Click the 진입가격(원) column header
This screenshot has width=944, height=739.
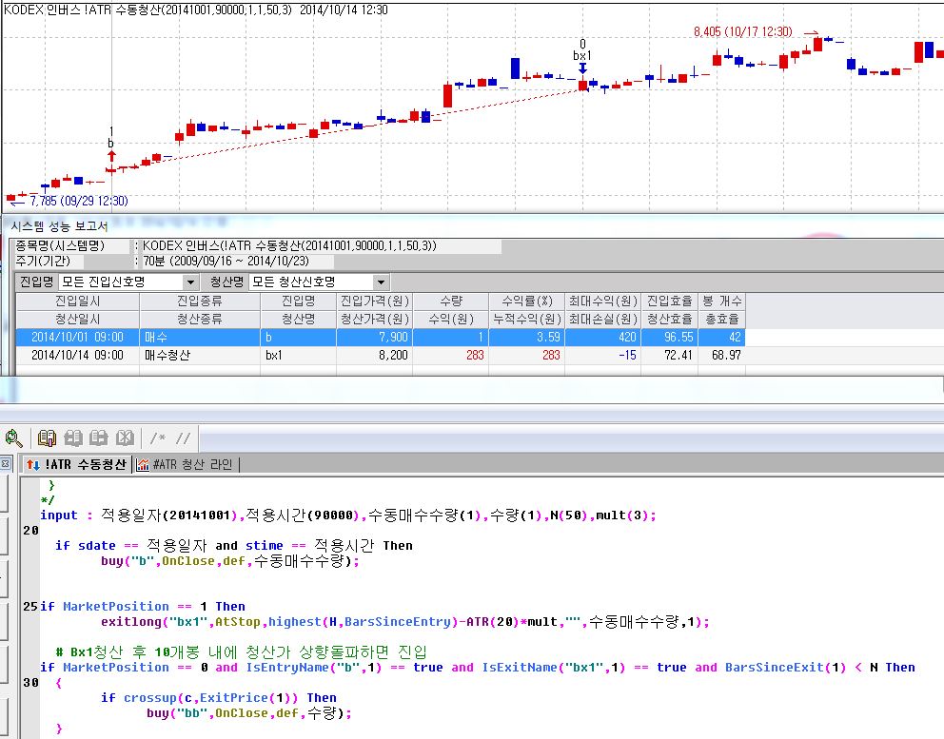pyautogui.click(x=375, y=301)
